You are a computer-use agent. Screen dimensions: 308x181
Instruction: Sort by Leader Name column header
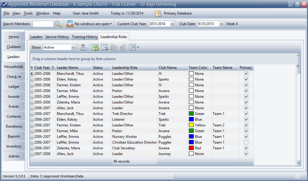tap(74, 67)
